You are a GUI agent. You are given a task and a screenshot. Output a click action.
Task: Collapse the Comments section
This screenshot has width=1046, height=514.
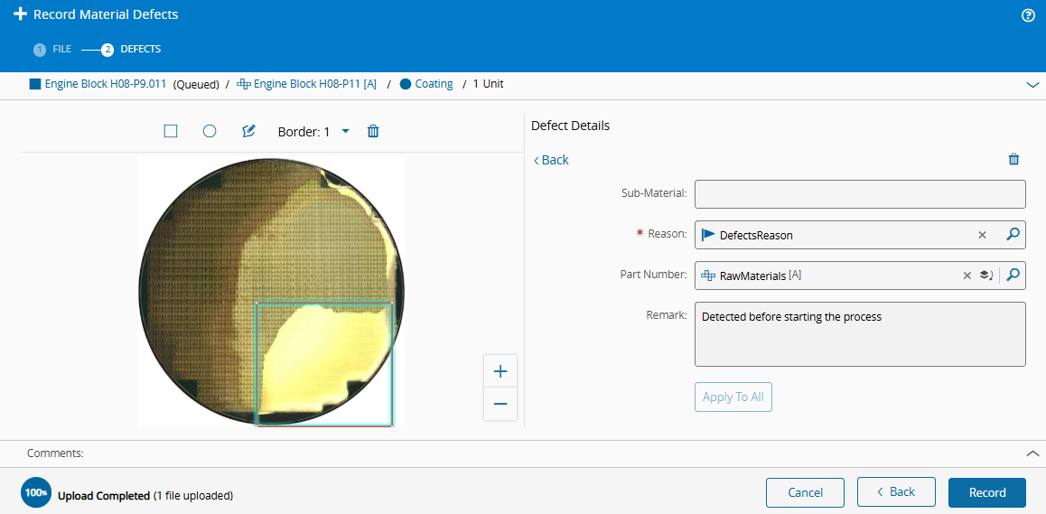coord(1032,453)
